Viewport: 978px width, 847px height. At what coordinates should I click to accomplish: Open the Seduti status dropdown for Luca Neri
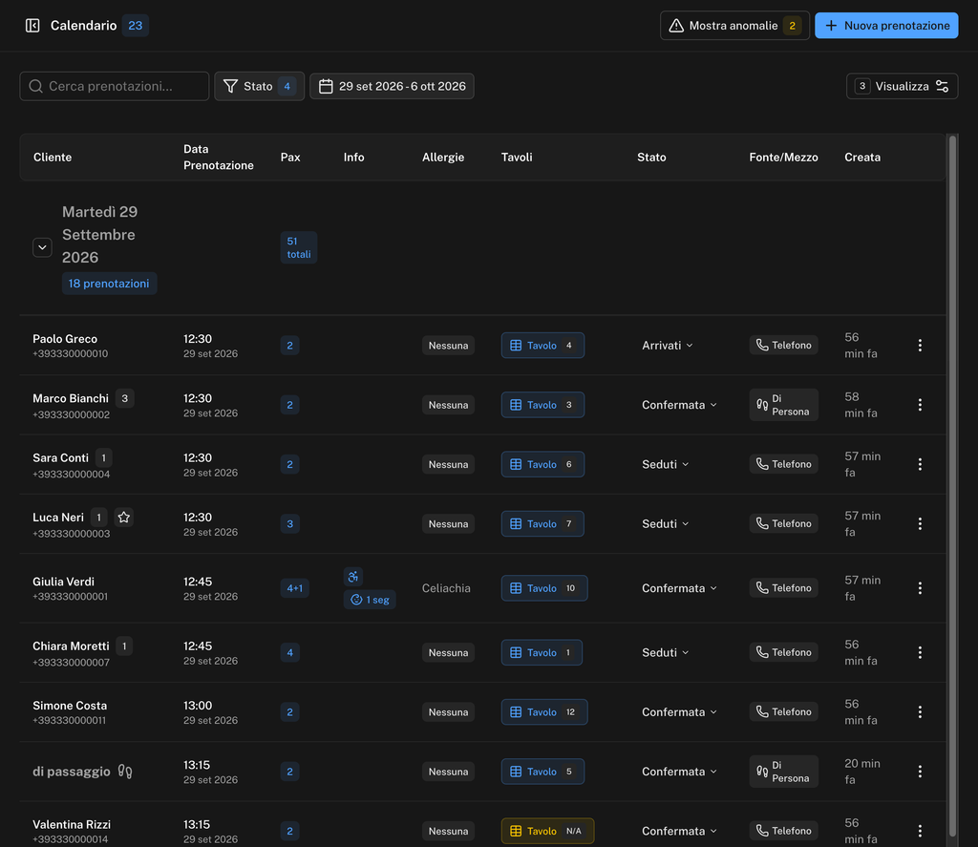(x=665, y=524)
